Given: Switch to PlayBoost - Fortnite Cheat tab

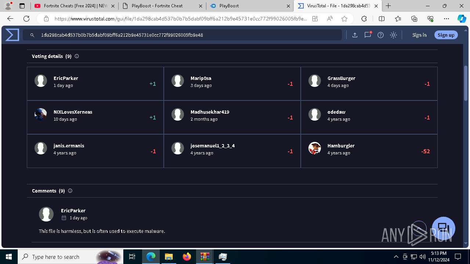Looking at the screenshot, I should [x=162, y=6].
